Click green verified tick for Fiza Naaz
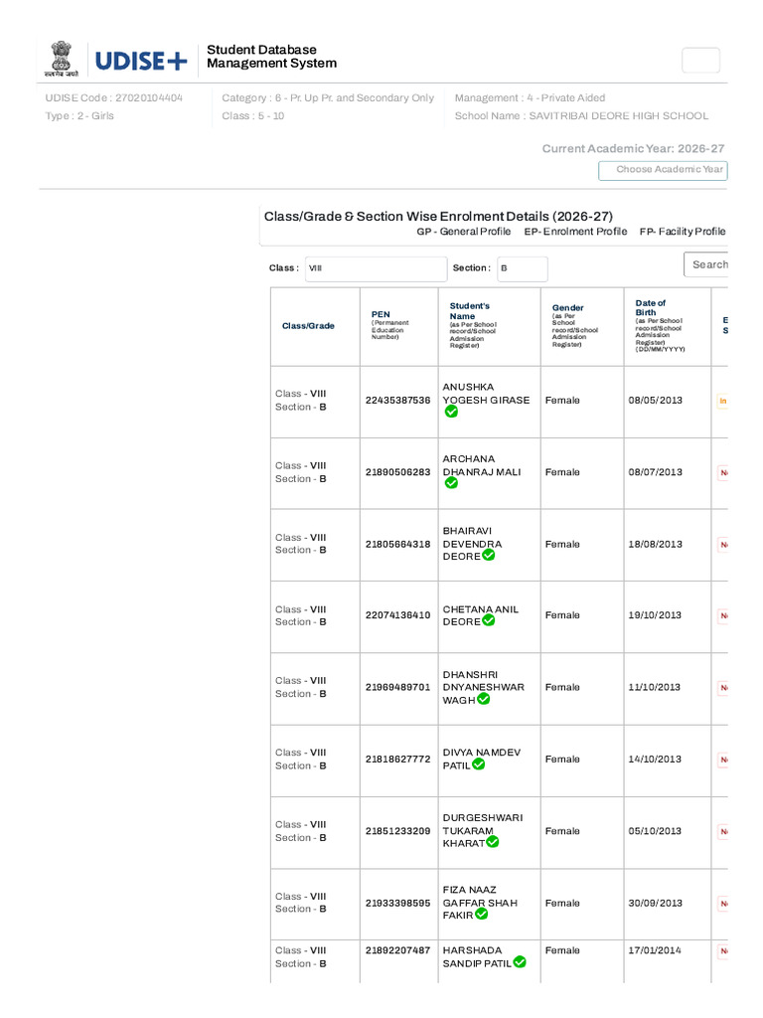Image resolution: width=763 pixels, height=1018 pixels. click(x=482, y=914)
